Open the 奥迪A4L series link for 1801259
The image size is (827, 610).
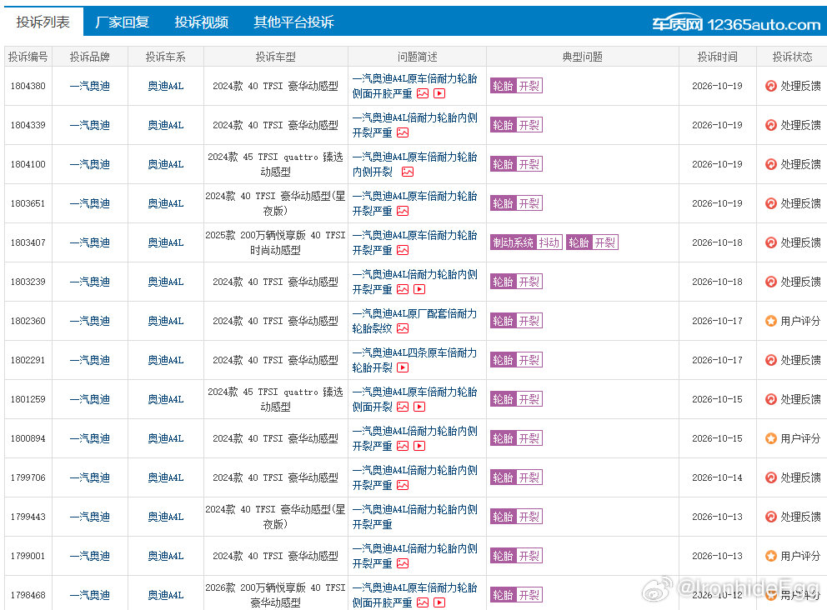click(x=166, y=399)
